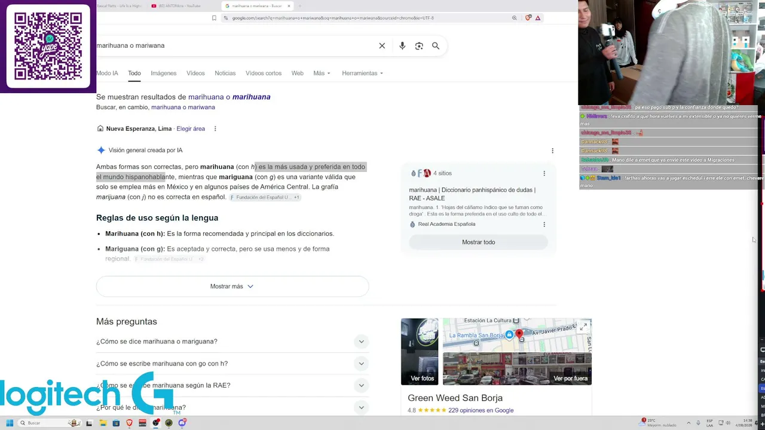Close the Google search browser tab
Viewport: 765px width, 430px height.
click(289, 6)
